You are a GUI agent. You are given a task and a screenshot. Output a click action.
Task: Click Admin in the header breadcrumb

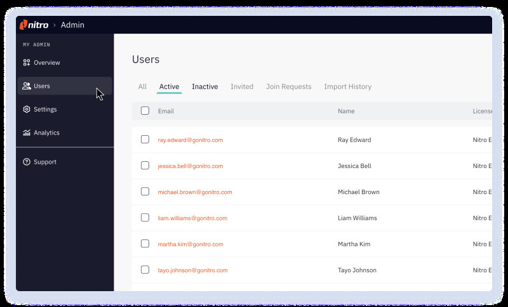click(x=72, y=25)
